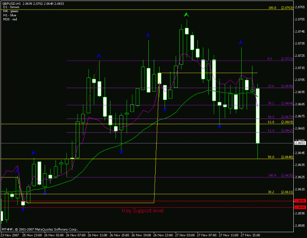Click '26 Nov 07:00' on the time axis
The width and height of the screenshot is (307, 238).
tap(76, 235)
